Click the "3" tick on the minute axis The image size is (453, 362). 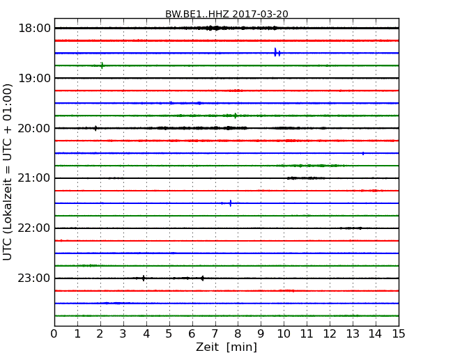tap(123, 333)
